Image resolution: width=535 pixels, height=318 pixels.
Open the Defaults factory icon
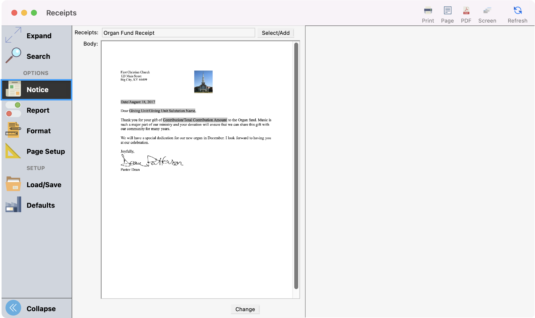coord(13,205)
